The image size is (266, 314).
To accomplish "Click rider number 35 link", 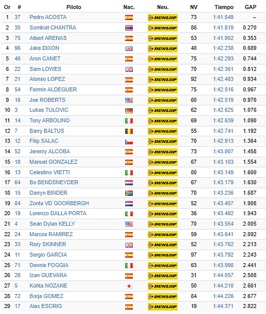I will pos(17,28).
